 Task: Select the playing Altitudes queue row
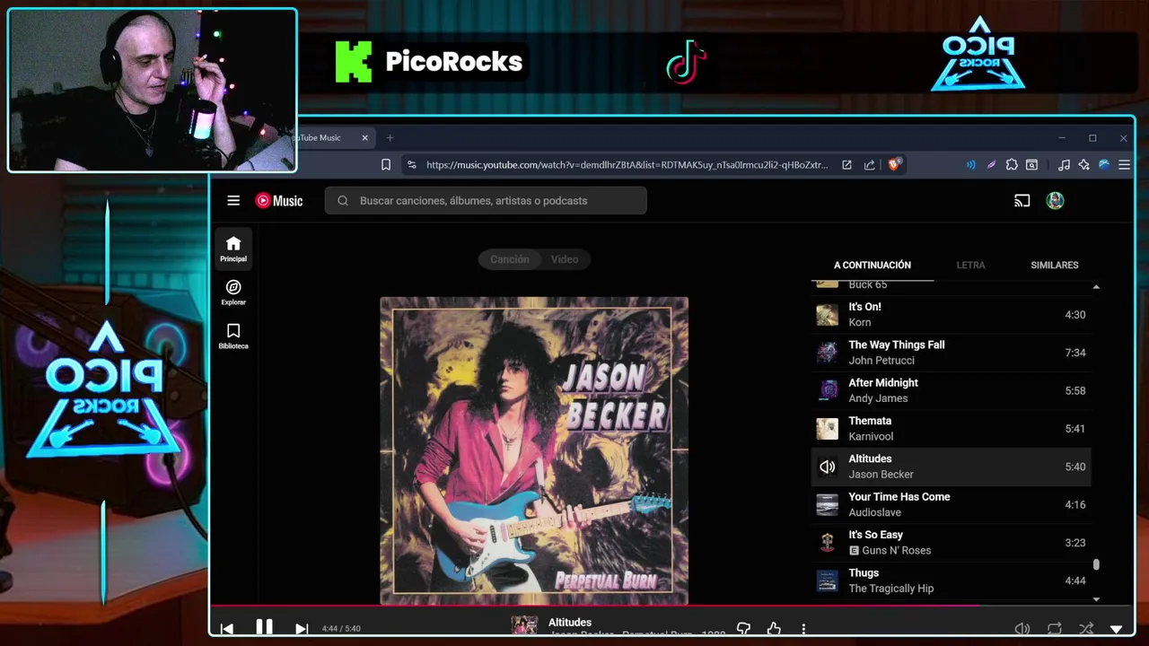951,467
